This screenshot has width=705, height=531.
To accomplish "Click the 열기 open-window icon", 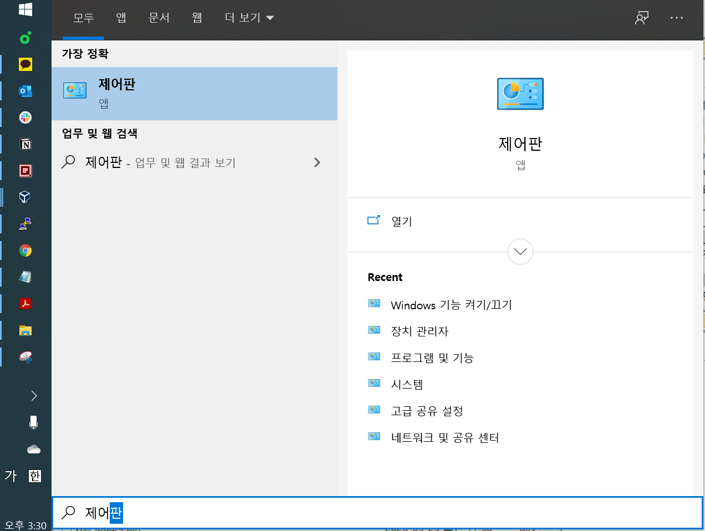I will pyautogui.click(x=374, y=220).
